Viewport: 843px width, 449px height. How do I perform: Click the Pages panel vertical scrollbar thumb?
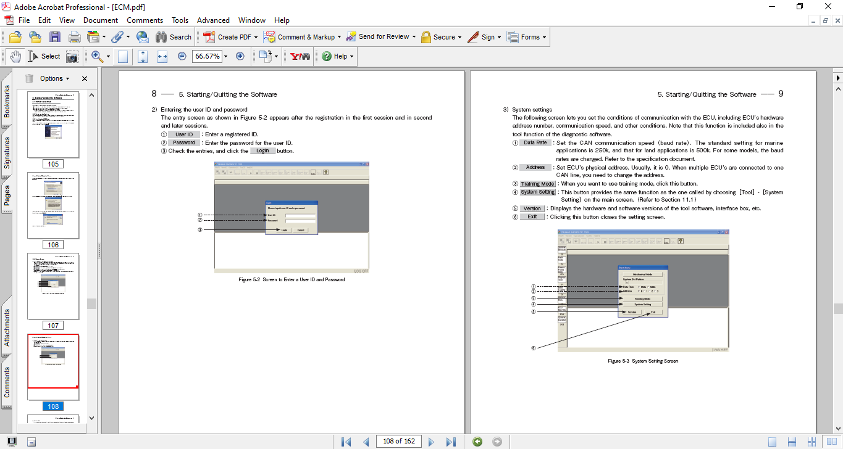[x=91, y=303]
